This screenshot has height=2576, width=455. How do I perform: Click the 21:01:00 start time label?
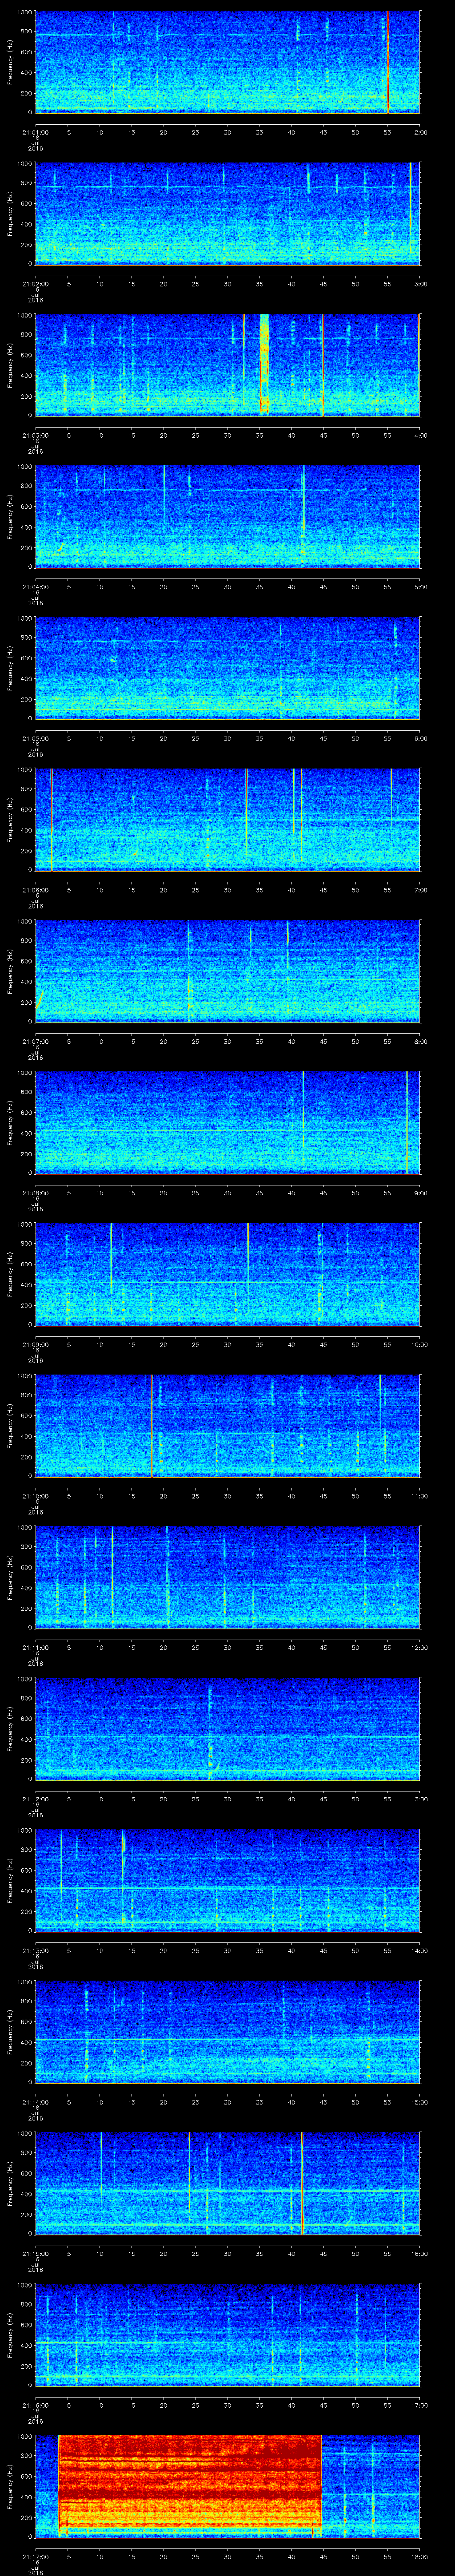[35, 132]
